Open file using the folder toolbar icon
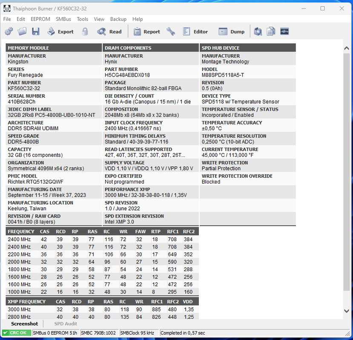Image resolution: width=353 pixels, height=340 pixels. (x=22, y=31)
